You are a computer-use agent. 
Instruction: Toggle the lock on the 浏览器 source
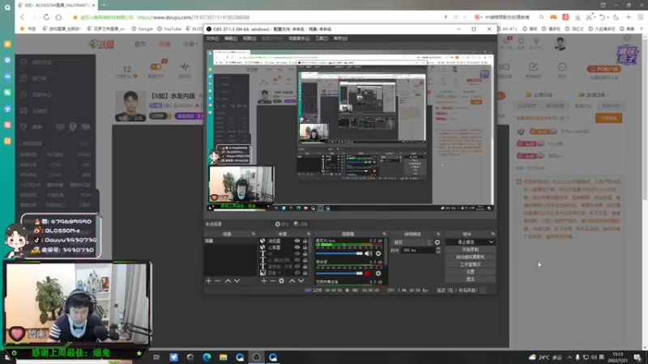pyautogui.click(x=305, y=241)
